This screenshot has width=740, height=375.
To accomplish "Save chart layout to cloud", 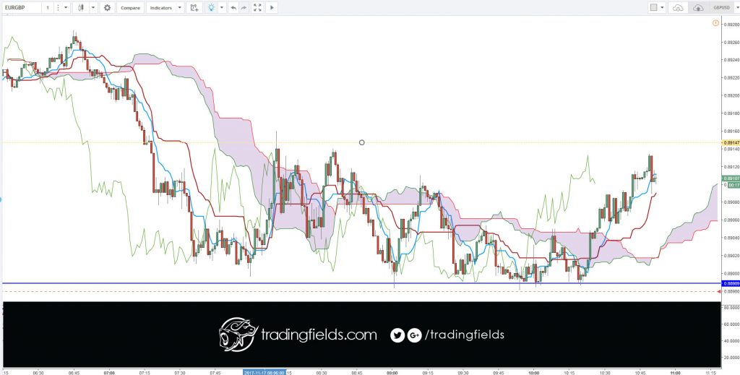I will click(698, 7).
